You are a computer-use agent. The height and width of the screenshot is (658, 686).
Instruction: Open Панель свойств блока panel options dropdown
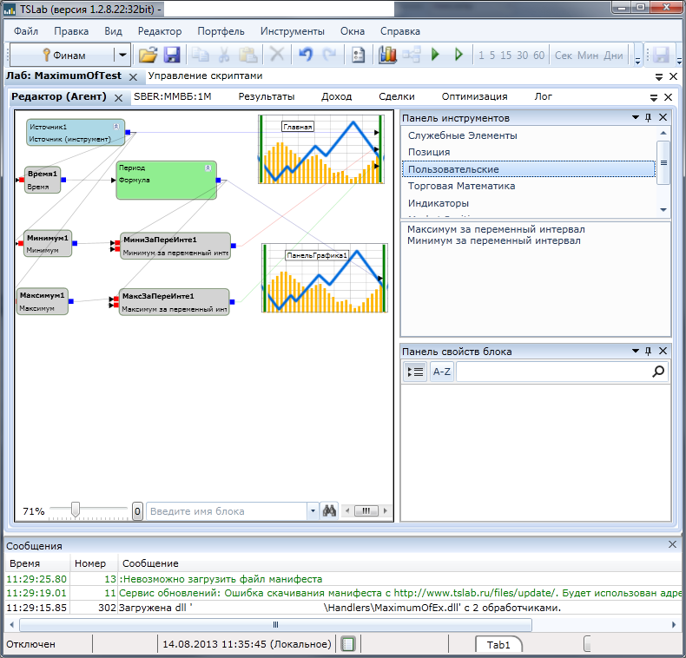click(634, 352)
